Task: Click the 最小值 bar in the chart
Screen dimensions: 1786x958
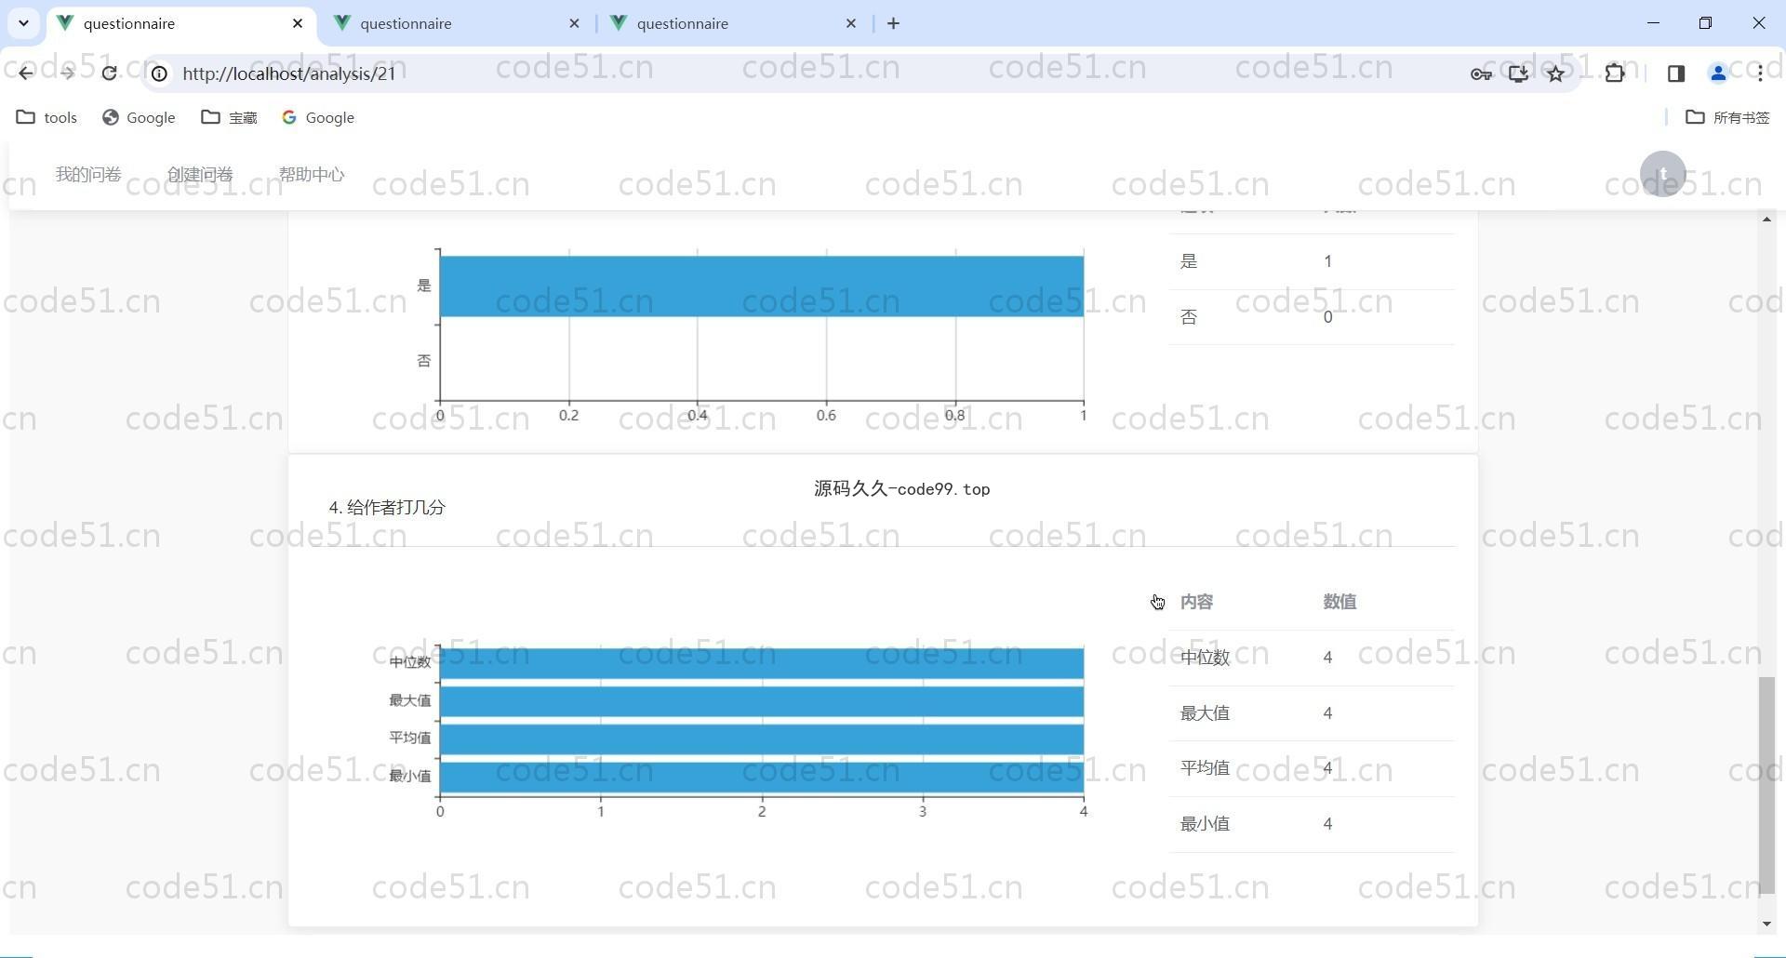Action: tap(762, 778)
